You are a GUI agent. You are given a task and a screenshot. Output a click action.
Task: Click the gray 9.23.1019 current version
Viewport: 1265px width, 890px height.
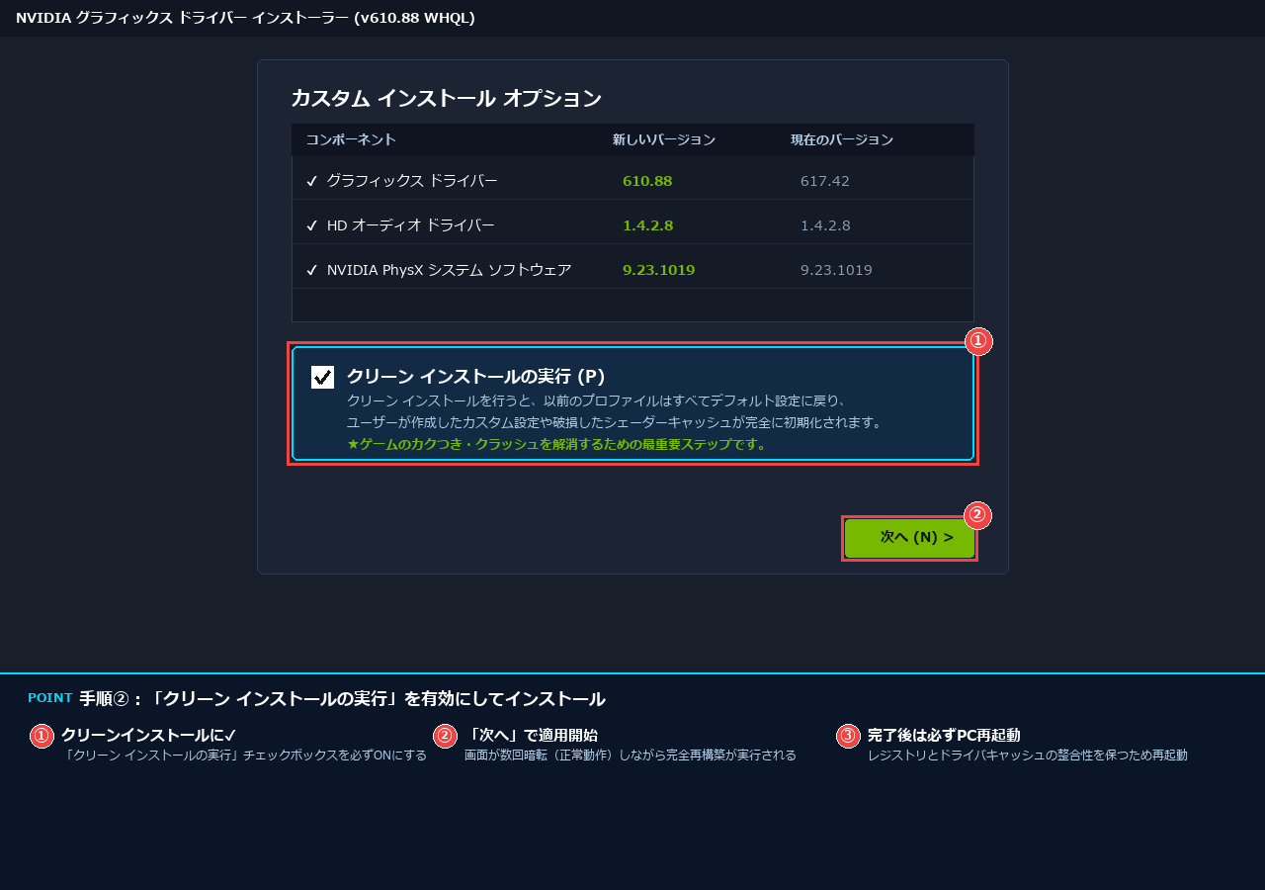pyautogui.click(x=836, y=270)
